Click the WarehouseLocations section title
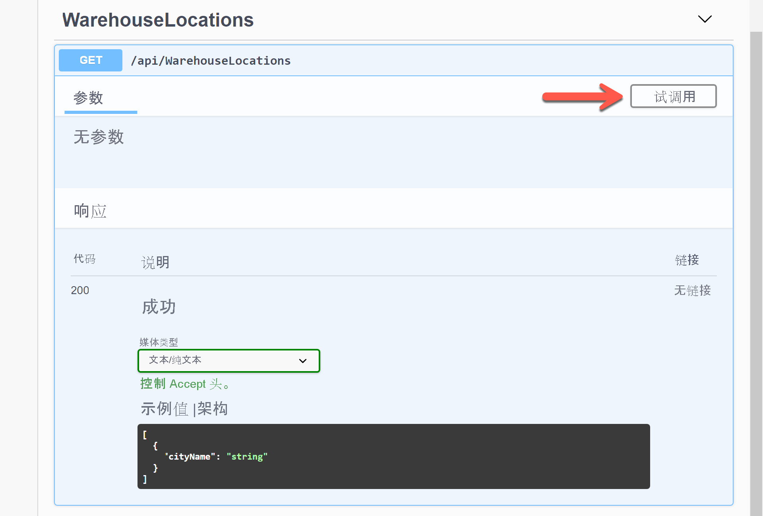The image size is (763, 516). (x=158, y=20)
